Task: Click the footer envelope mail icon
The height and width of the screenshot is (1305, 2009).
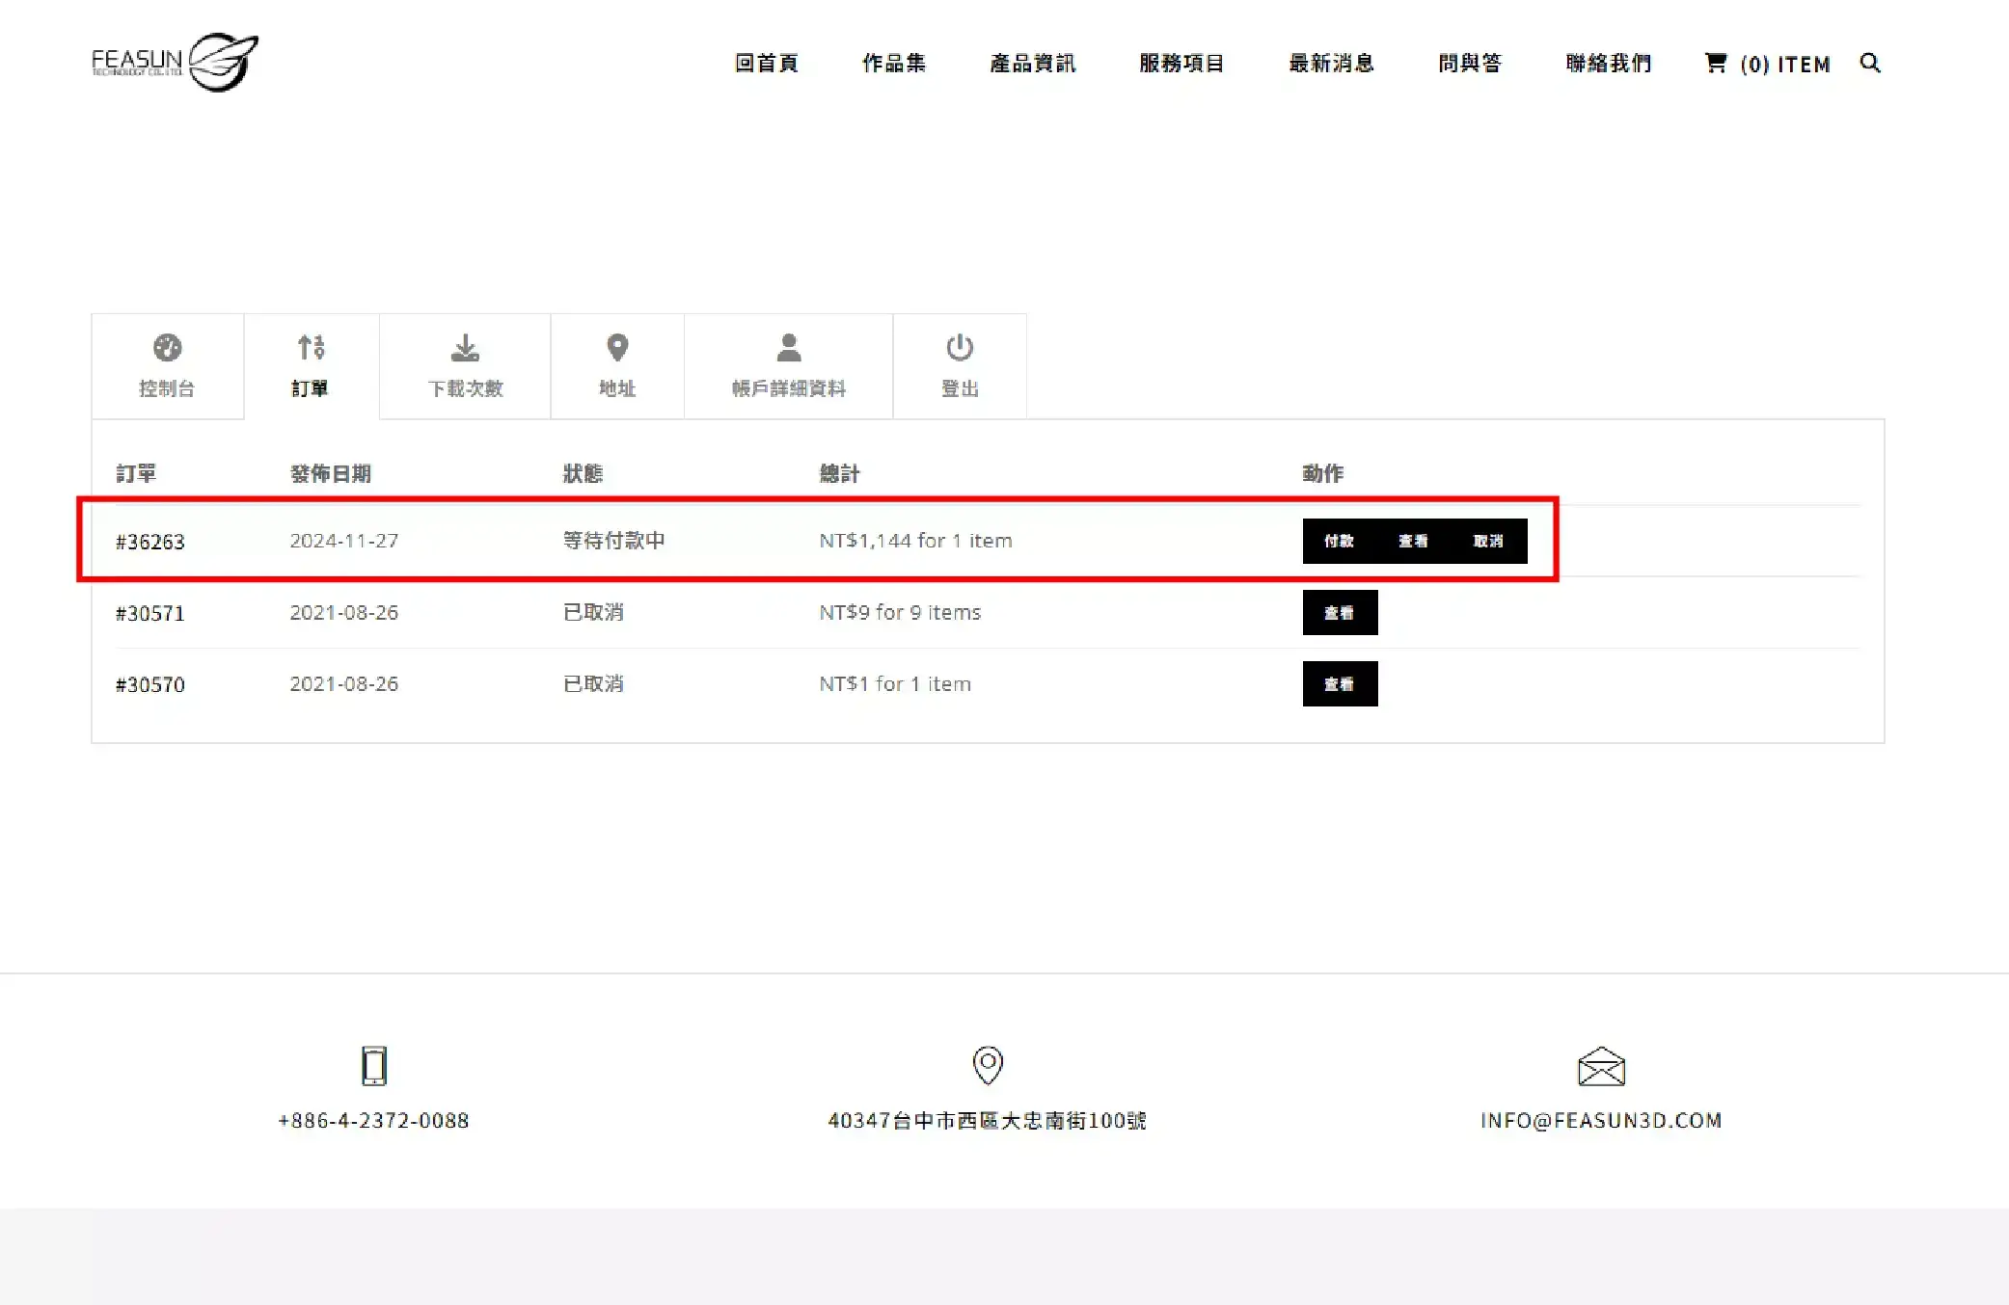Action: coord(1601,1066)
